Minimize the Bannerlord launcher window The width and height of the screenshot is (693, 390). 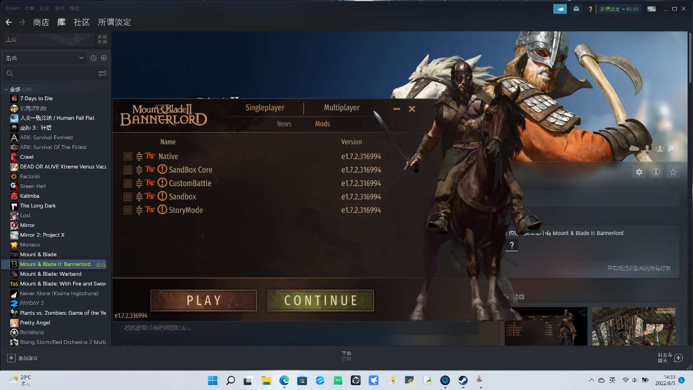[397, 109]
